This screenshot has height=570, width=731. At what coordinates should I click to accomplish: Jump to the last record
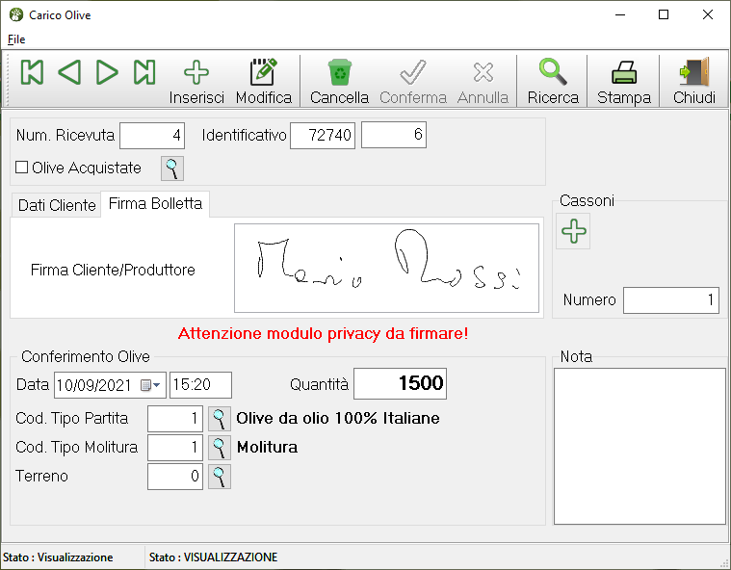tap(144, 72)
